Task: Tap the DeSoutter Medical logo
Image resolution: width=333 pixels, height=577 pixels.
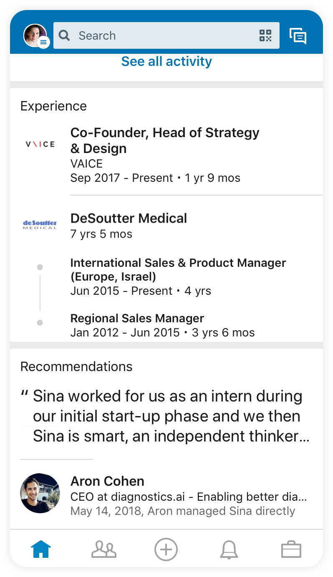Action: tap(40, 225)
